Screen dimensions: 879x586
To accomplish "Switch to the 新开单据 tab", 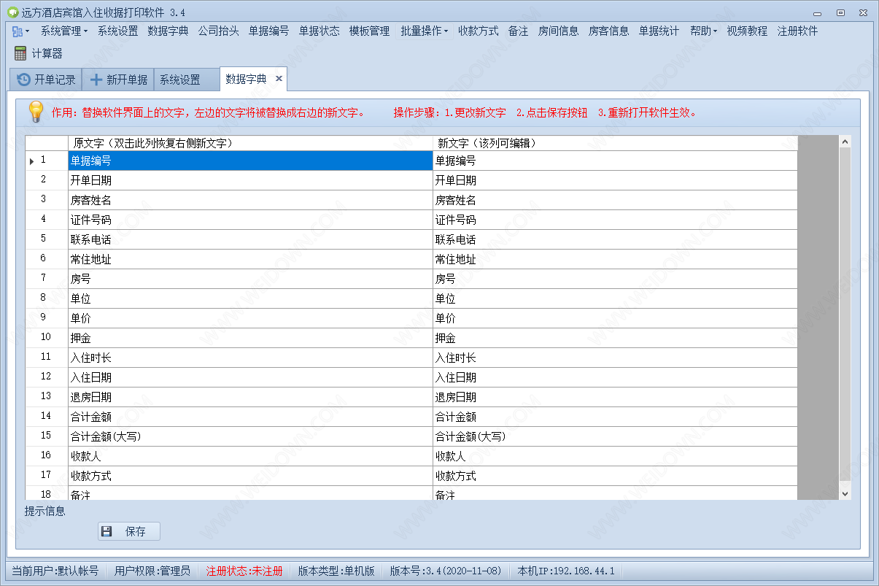I will point(118,80).
